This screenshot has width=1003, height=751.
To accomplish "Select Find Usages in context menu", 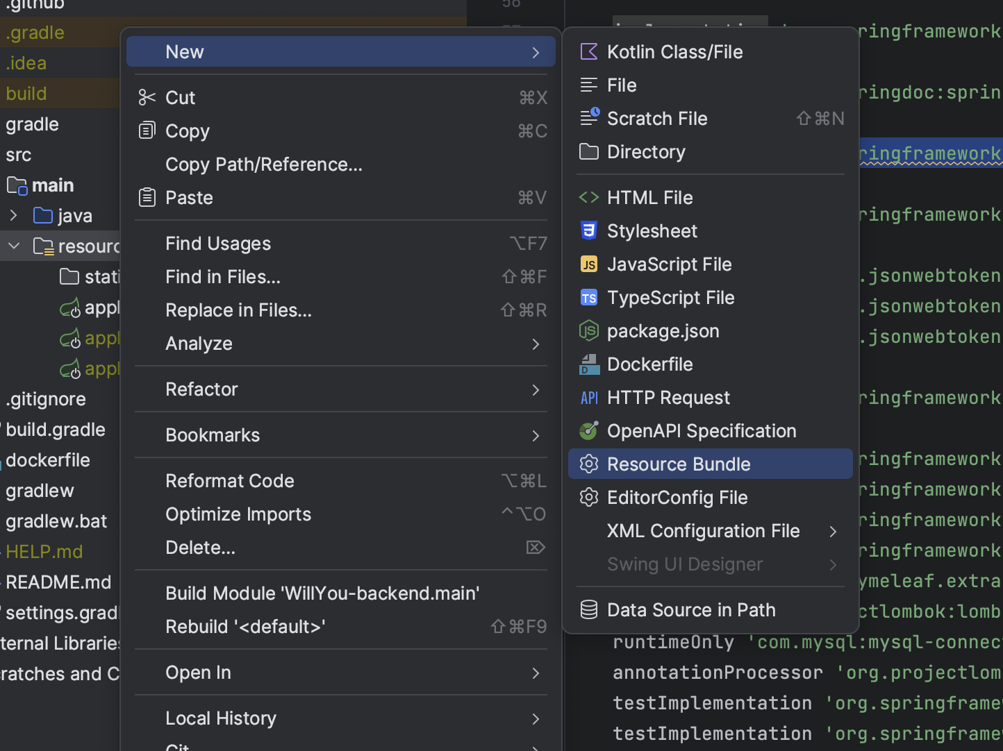I will [x=218, y=244].
